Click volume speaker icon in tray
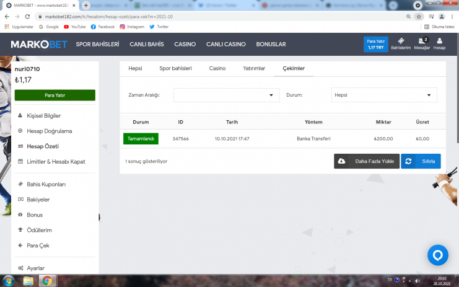 [417, 281]
